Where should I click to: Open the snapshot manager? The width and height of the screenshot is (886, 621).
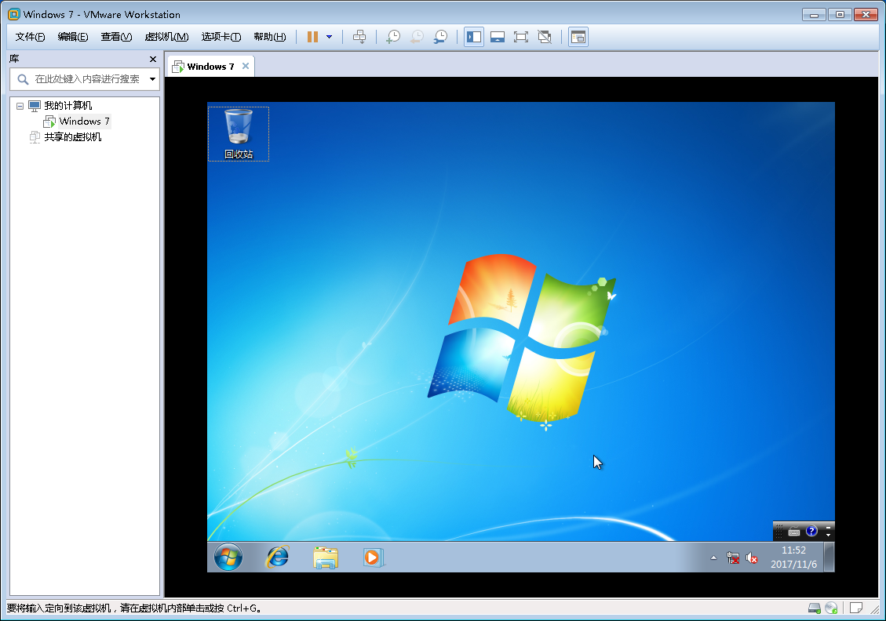pyautogui.click(x=441, y=37)
